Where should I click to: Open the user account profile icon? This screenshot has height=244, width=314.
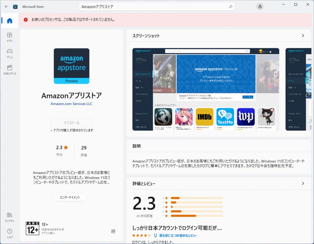coord(260,7)
